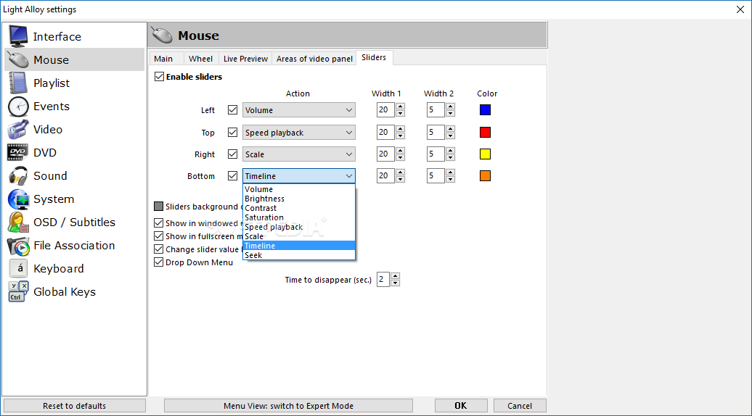
Task: Confirm settings with OK button
Action: pos(461,406)
